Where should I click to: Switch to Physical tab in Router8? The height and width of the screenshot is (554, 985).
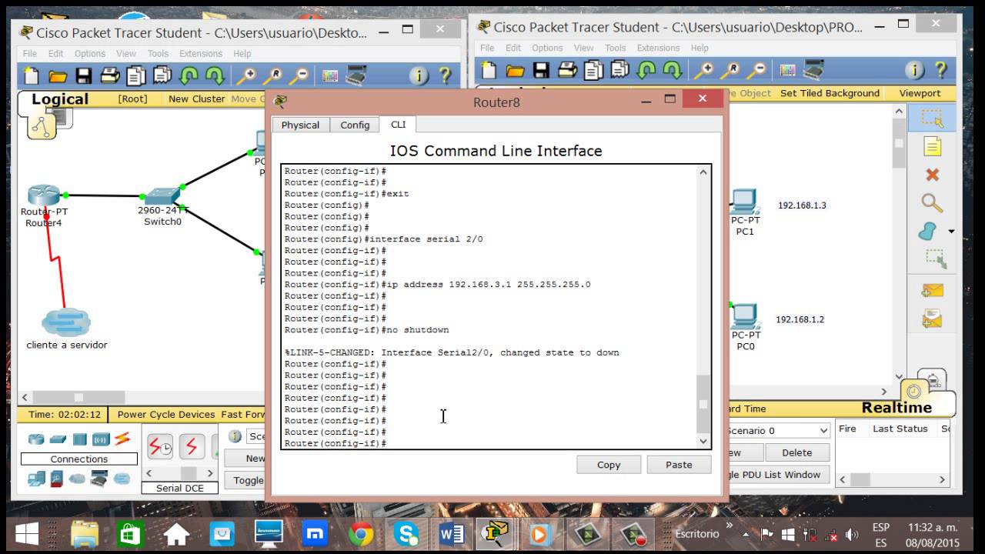[300, 125]
